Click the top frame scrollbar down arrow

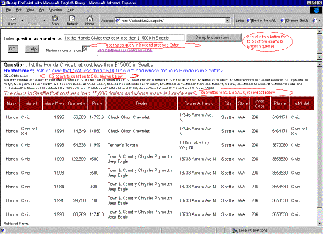[319, 57]
